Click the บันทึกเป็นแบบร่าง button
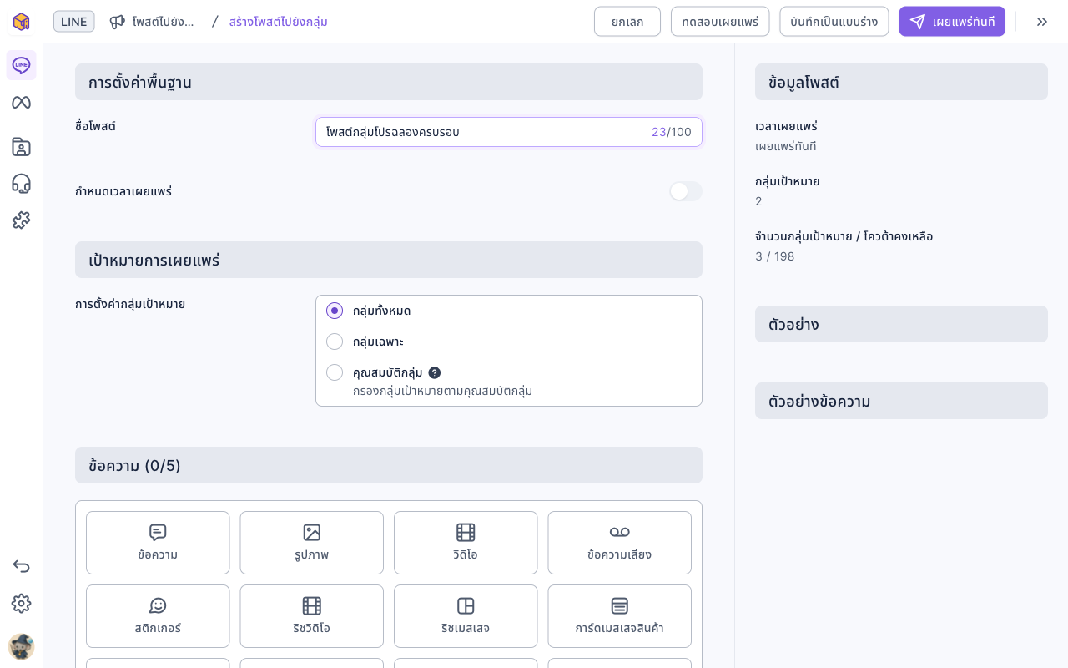This screenshot has width=1068, height=668. click(x=834, y=22)
